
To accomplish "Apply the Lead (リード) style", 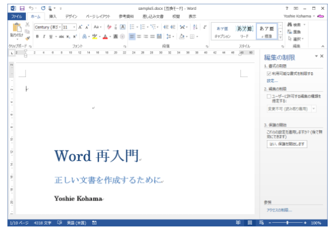I will (x=245, y=32).
